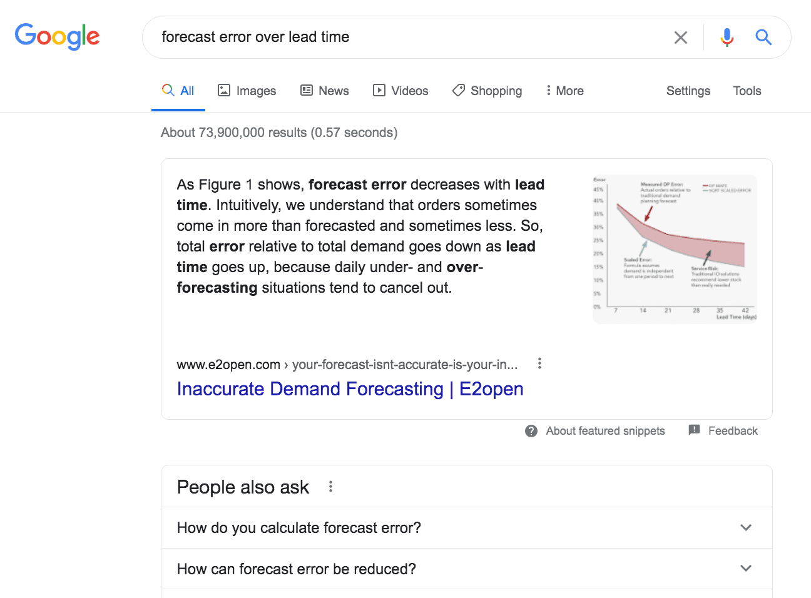Open the Shopping results tab
This screenshot has width=811, height=598.
(x=487, y=91)
